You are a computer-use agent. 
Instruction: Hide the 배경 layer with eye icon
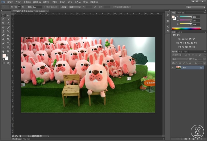(173, 67)
